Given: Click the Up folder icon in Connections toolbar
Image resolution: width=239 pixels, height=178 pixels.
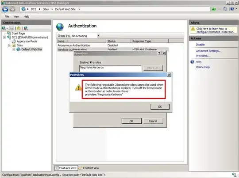Looking at the screenshot, I should 19,28.
